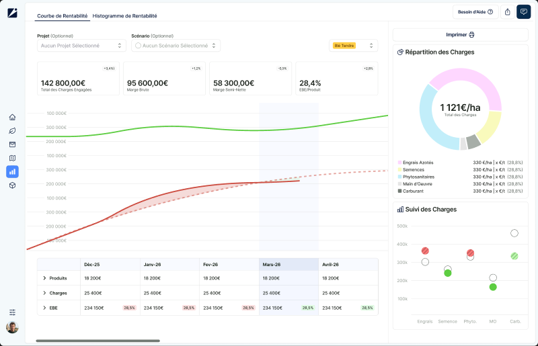538x346 pixels.
Task: Expand the Produits table row
Action: click(x=44, y=278)
